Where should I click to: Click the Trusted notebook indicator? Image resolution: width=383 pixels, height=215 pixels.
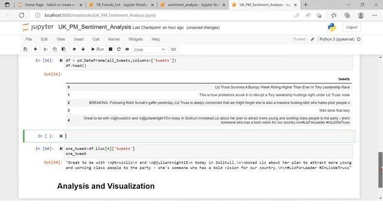pyautogui.click(x=299, y=39)
